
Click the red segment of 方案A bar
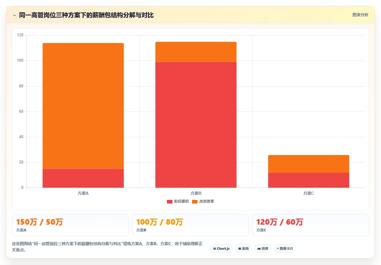pos(83,178)
